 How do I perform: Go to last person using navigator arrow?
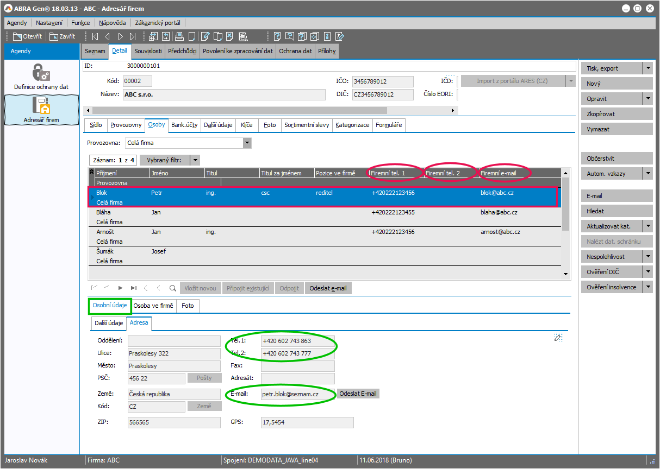point(134,288)
